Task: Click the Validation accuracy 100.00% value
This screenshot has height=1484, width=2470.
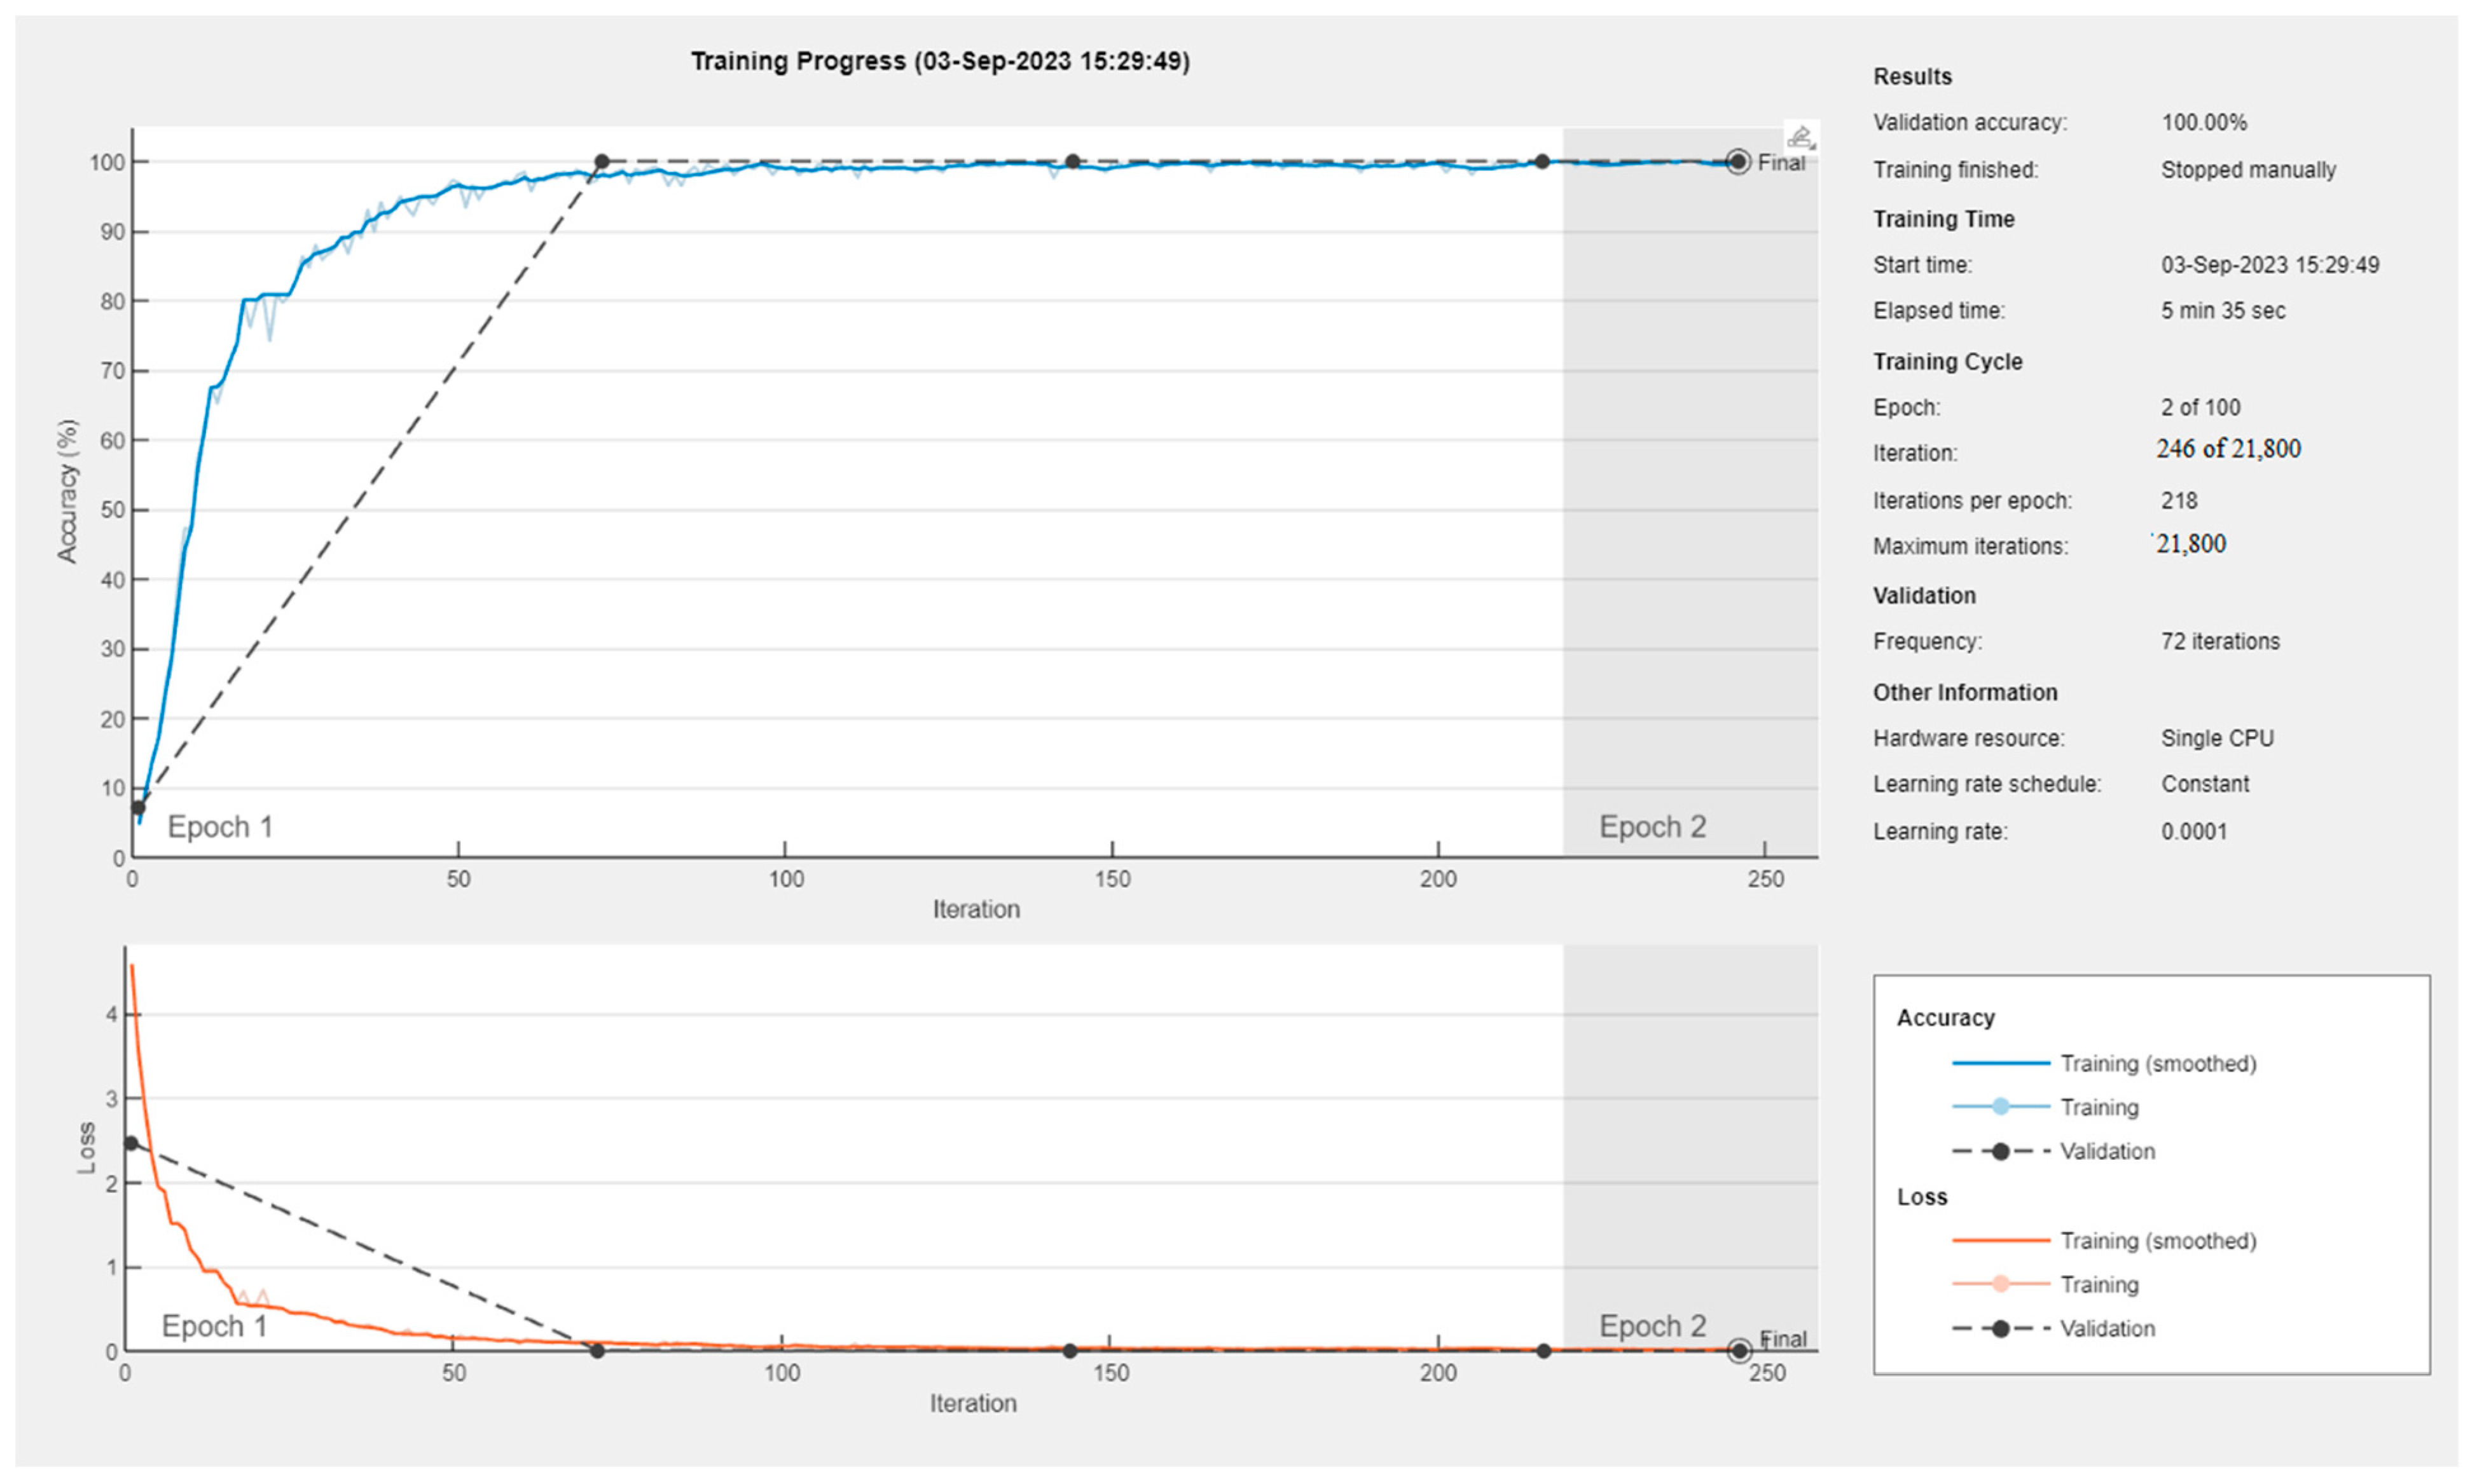Action: tap(2203, 123)
